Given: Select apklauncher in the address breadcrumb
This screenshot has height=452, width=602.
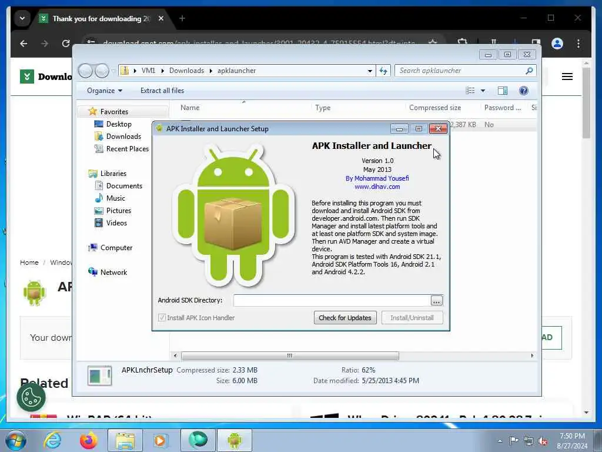Looking at the screenshot, I should (236, 71).
